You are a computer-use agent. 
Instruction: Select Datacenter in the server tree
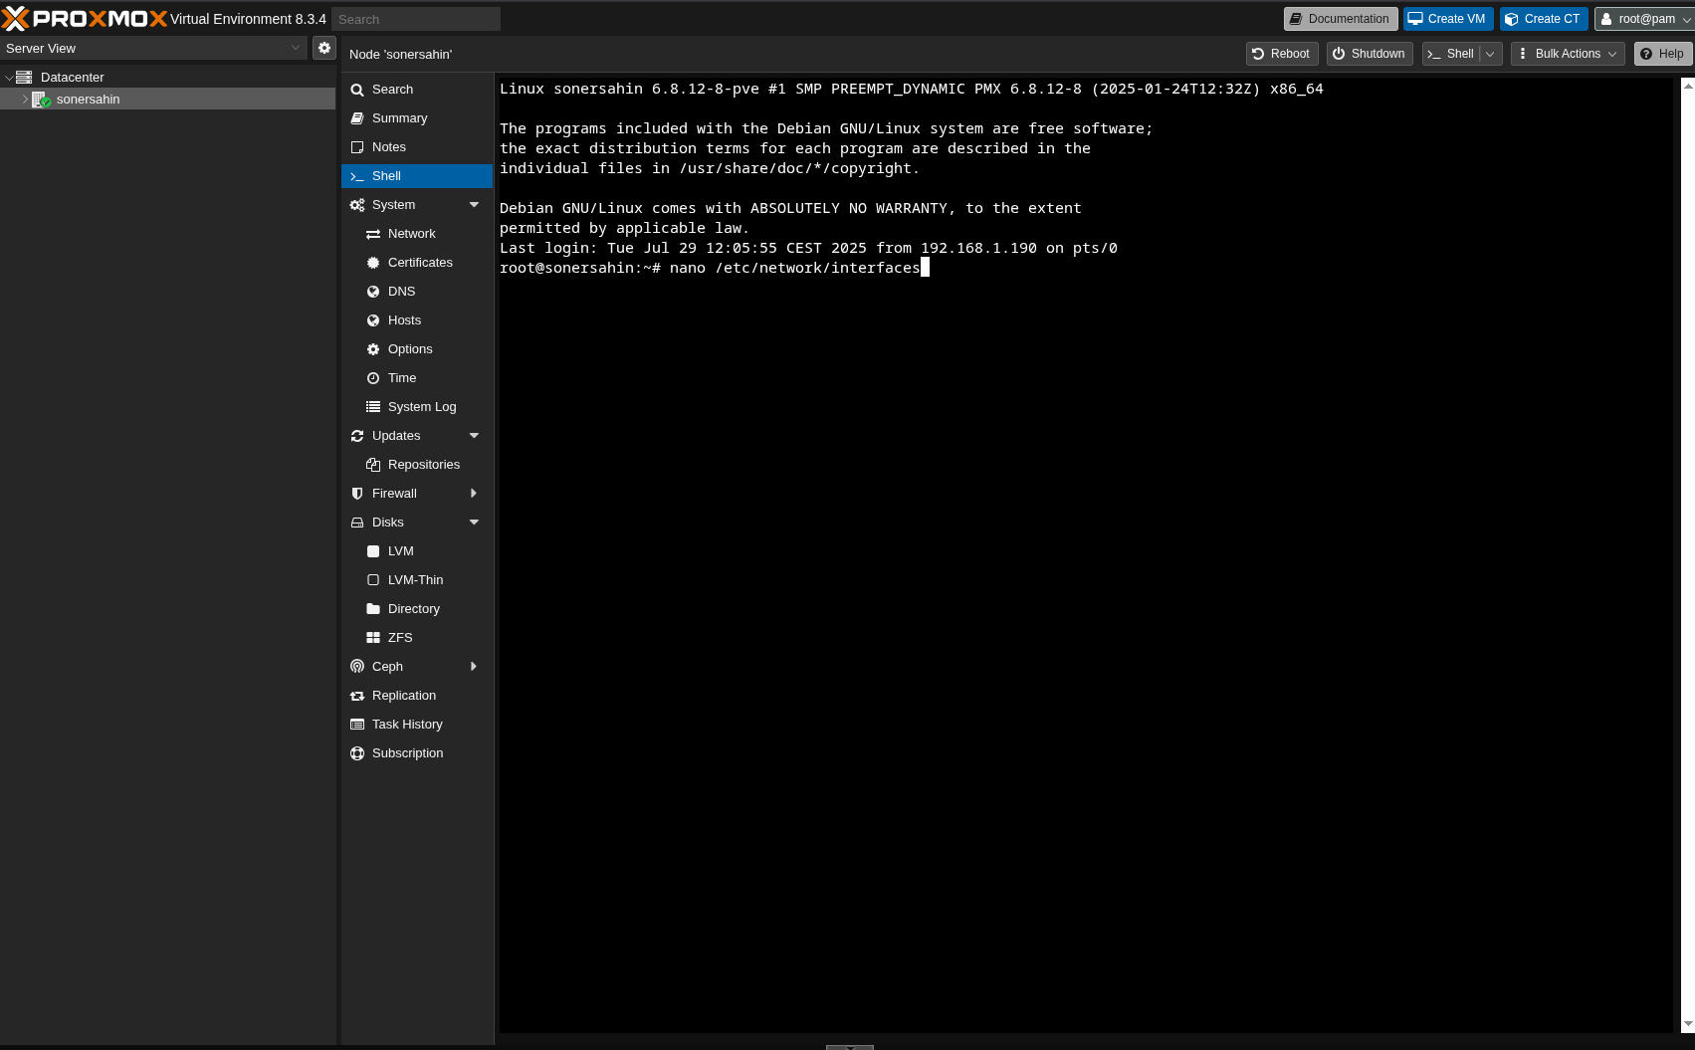click(72, 76)
